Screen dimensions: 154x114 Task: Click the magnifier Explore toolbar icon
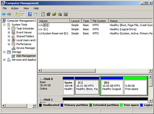(60, 14)
